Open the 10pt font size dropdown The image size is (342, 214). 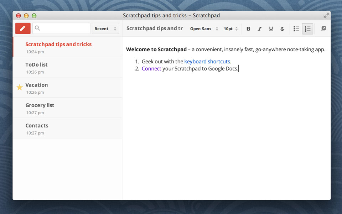(230, 29)
